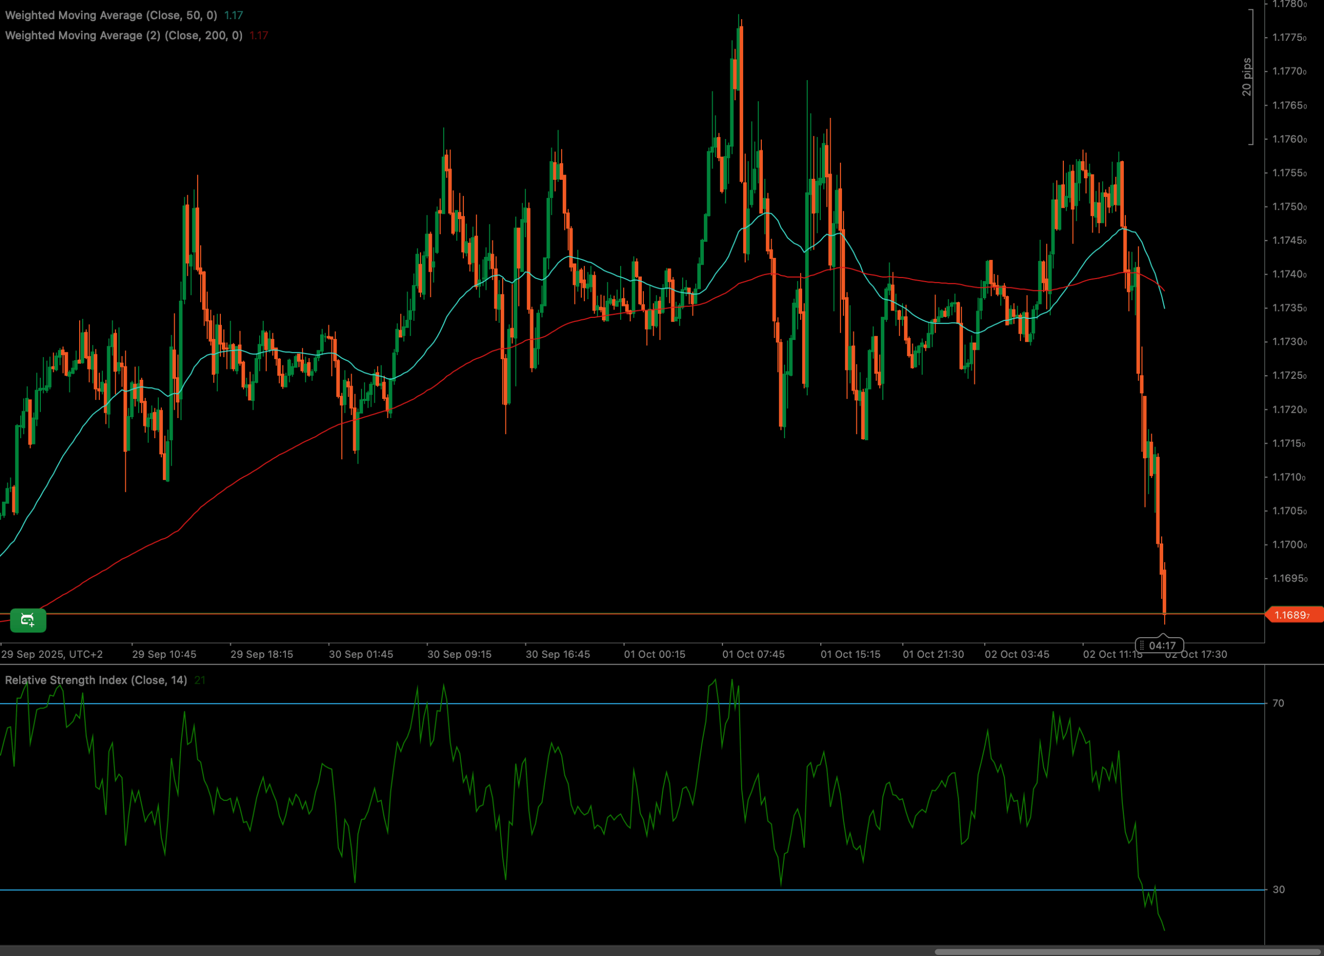Click the 04:17 candle countdown timer
This screenshot has width=1324, height=956.
coord(1162,646)
